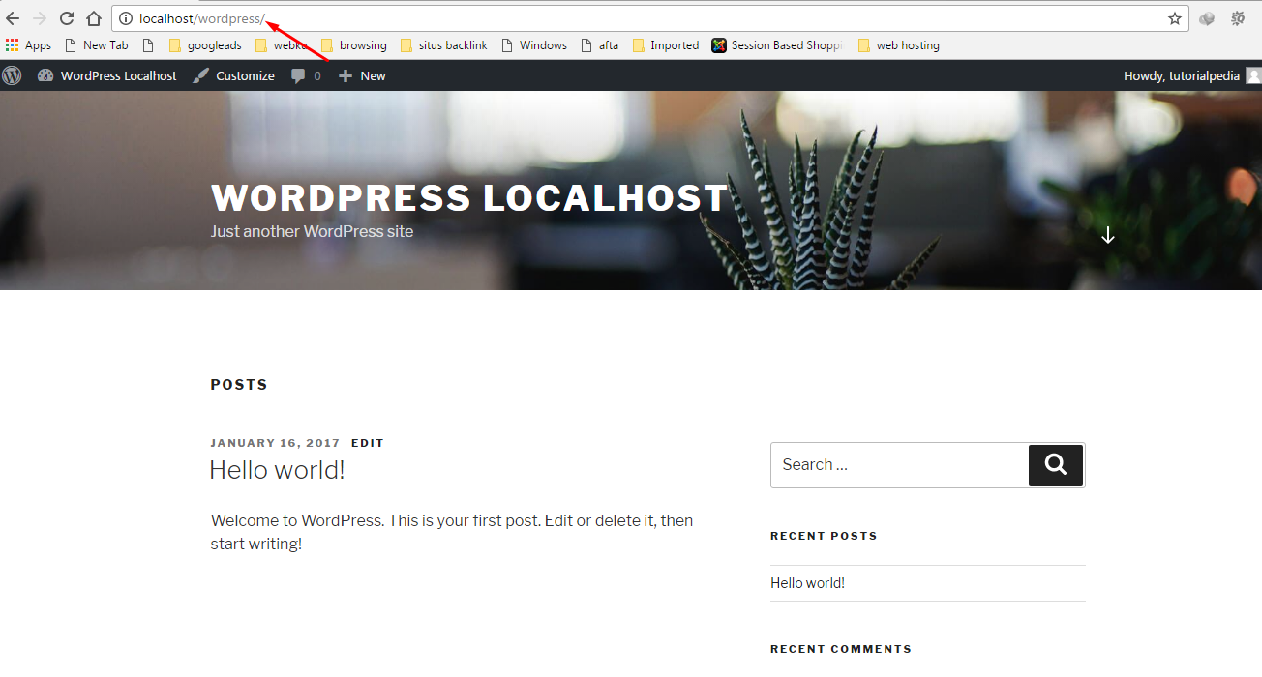The image size is (1262, 677).
Task: Open the afta bookmark
Action: click(599, 45)
